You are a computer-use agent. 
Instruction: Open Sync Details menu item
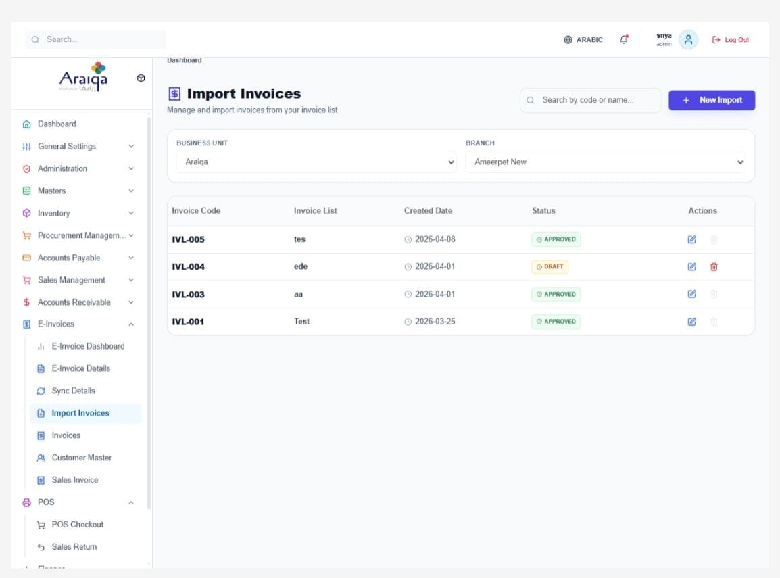point(86,391)
